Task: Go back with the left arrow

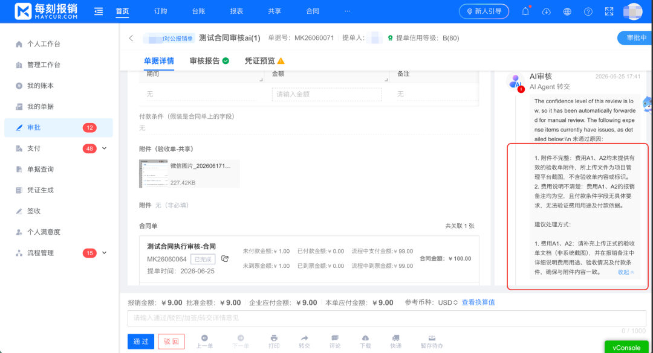Action: click(x=131, y=38)
